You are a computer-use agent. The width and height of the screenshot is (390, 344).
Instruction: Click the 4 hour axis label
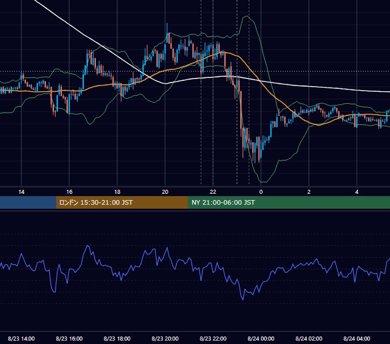[x=357, y=192]
